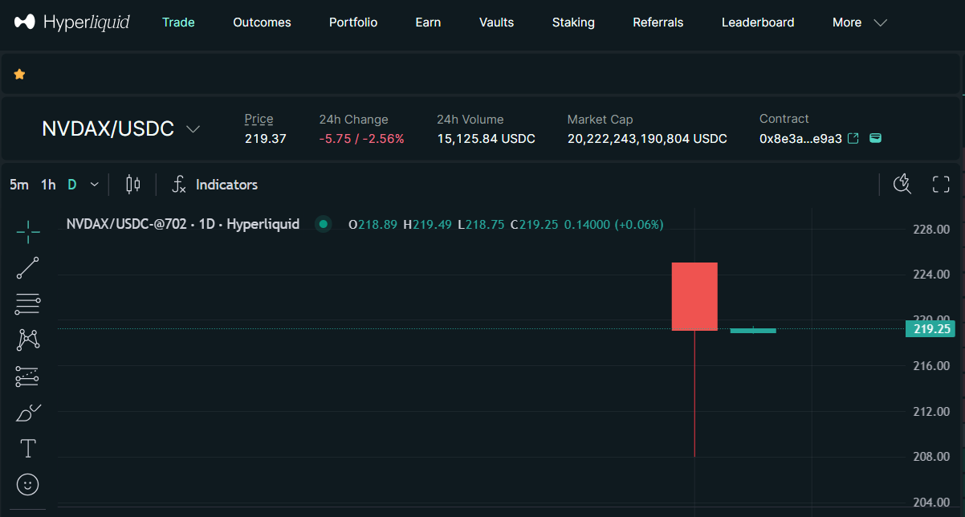Open the emoji icons tool

(x=28, y=484)
